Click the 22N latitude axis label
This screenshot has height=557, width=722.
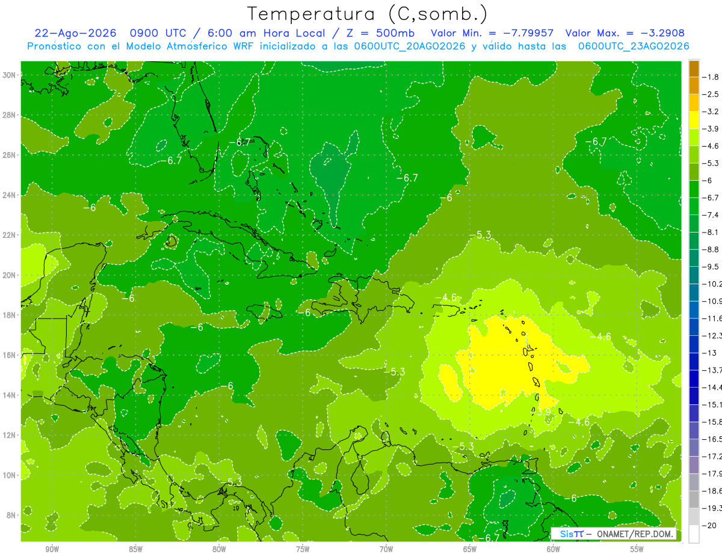click(10, 235)
